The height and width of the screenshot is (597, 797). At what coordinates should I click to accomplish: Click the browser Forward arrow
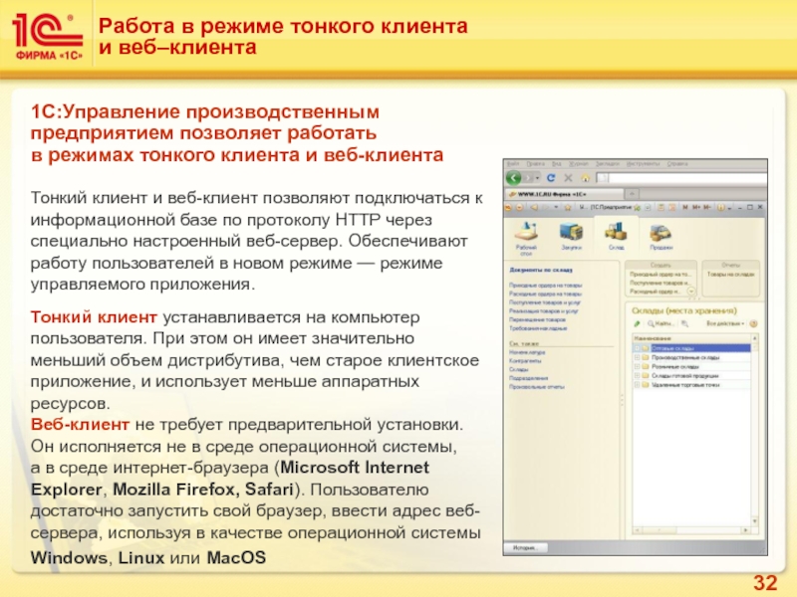click(529, 178)
